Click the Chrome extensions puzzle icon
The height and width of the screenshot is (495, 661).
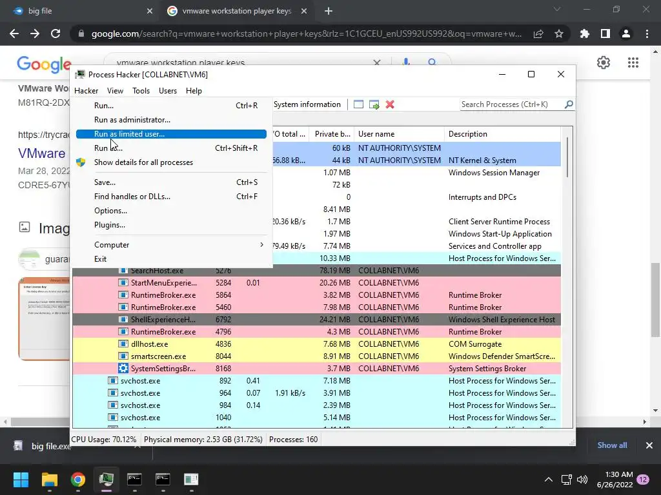(585, 34)
